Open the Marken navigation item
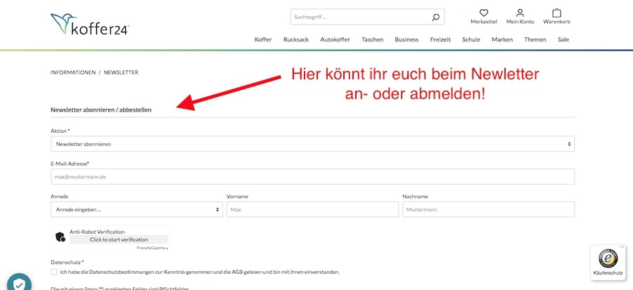This screenshot has width=633, height=290. (502, 40)
